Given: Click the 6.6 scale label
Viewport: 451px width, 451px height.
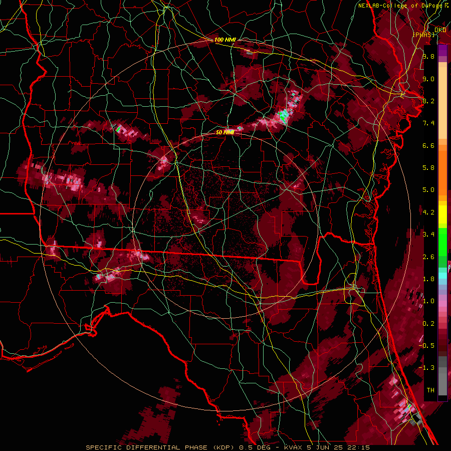Looking at the screenshot, I should click(428, 145).
